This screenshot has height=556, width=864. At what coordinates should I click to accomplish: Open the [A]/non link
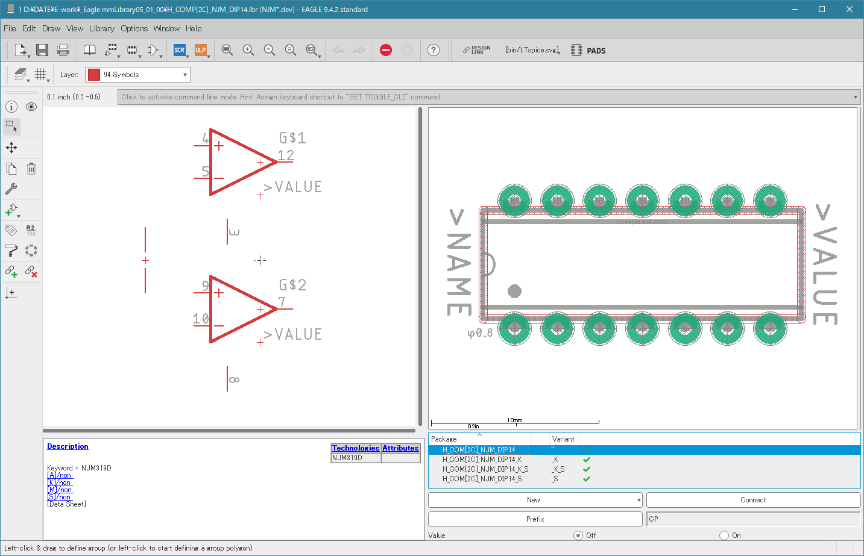(x=59, y=475)
